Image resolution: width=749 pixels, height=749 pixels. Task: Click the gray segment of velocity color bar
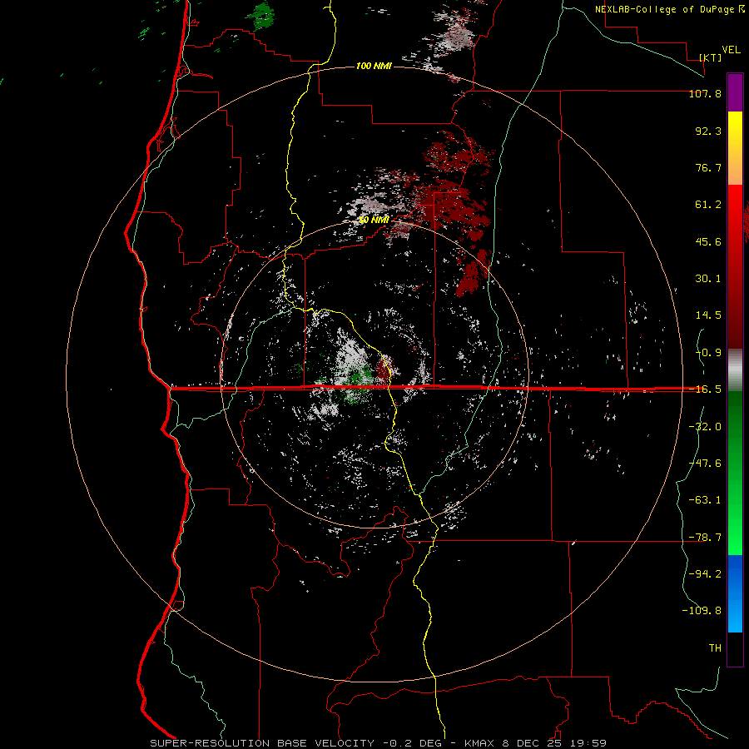tap(735, 370)
